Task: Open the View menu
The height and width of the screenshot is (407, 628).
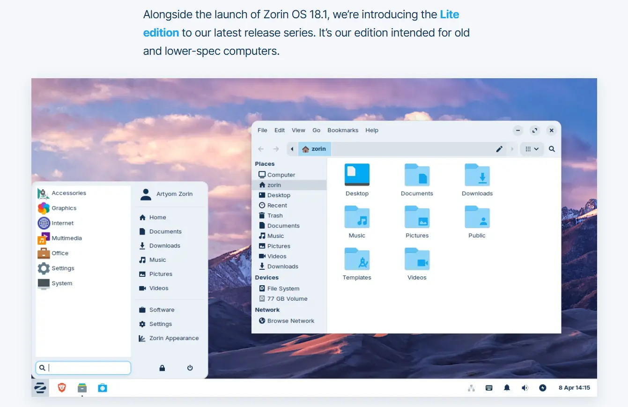Action: [x=298, y=130]
